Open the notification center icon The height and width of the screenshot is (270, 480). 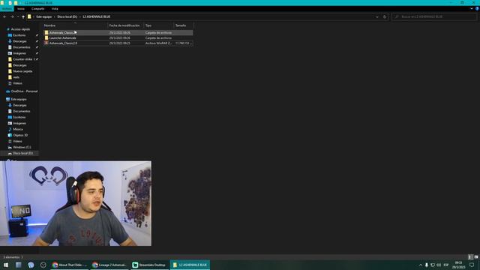472,265
